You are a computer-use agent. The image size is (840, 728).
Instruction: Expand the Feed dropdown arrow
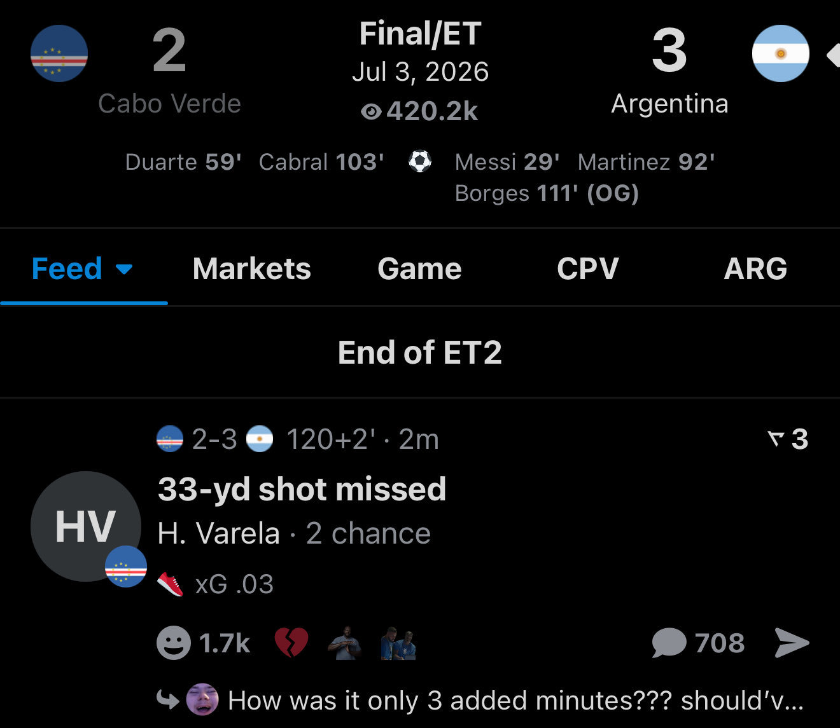(124, 269)
